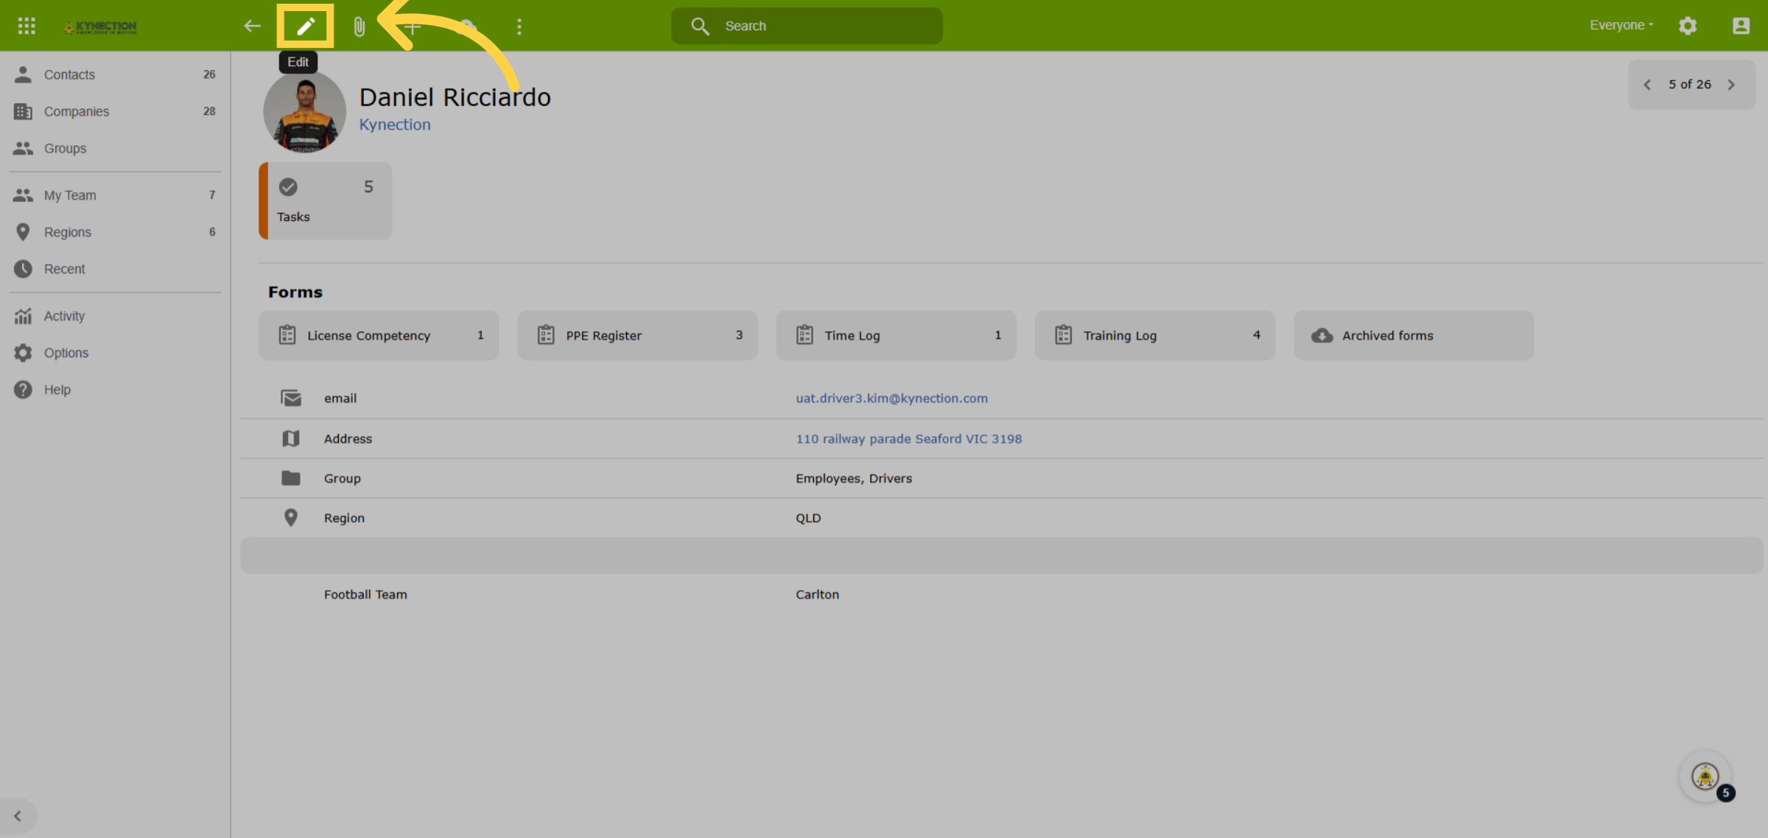Open the Tasks card with checkmark

click(325, 200)
